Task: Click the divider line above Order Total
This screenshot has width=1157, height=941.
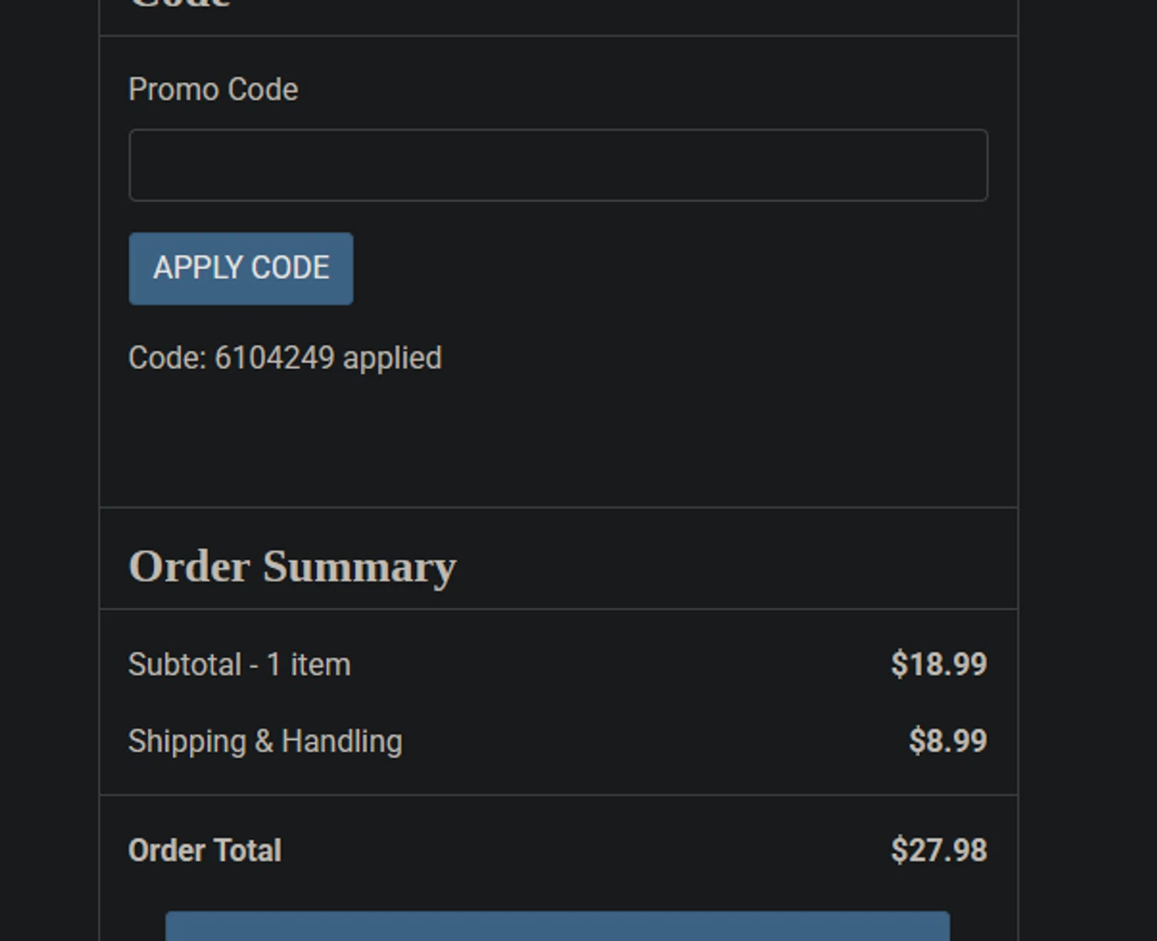Action: coord(558,795)
